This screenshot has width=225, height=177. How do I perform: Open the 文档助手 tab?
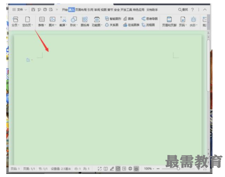(x=152, y=10)
